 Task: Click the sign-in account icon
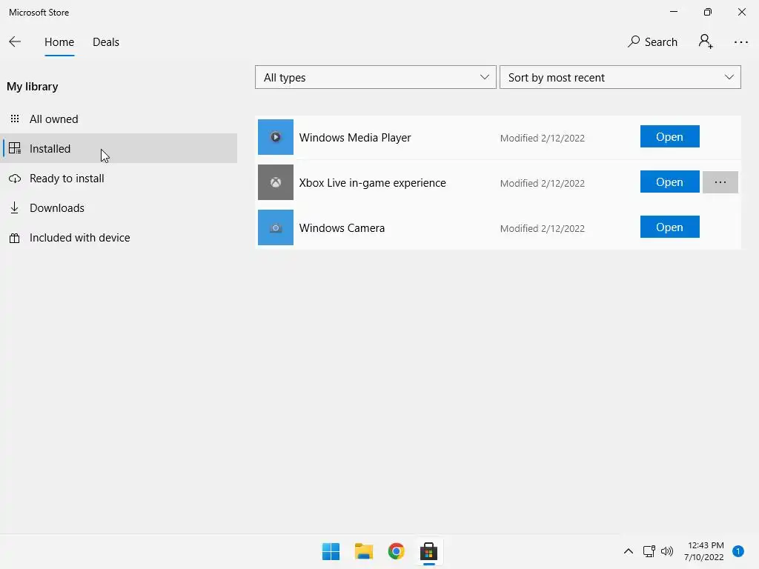pos(706,41)
